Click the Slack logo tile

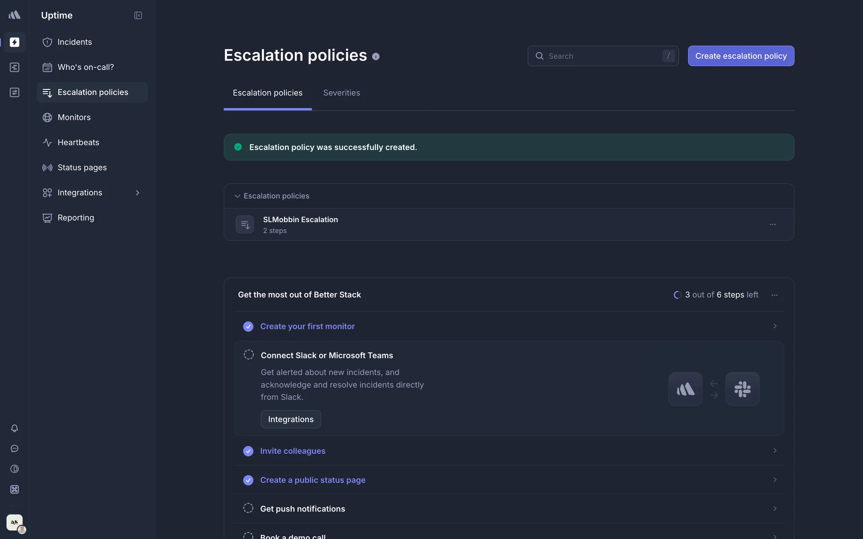742,389
